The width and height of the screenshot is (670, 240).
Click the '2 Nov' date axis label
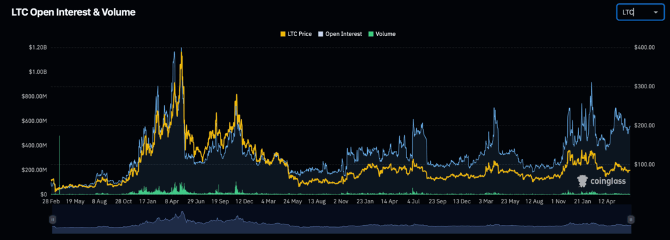coord(340,201)
